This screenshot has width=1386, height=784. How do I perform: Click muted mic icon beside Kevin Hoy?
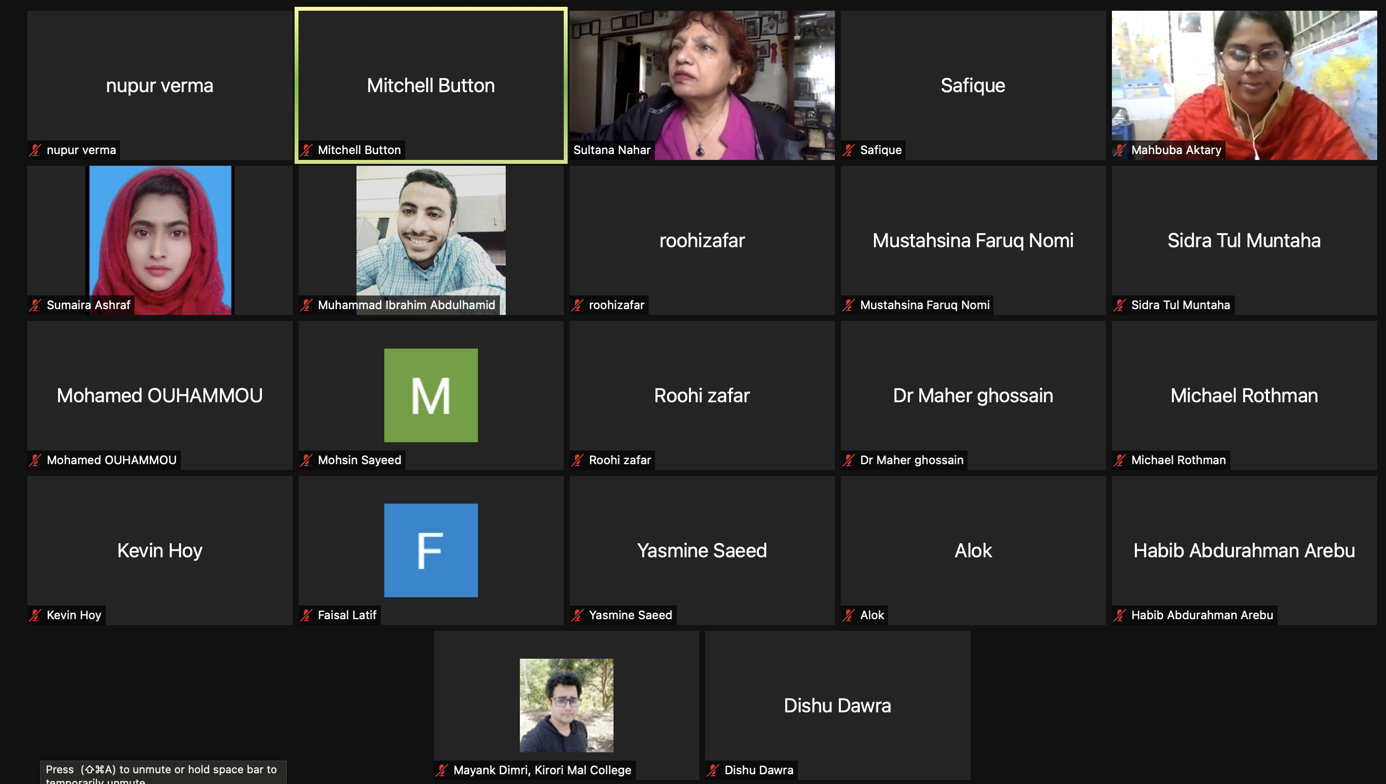[36, 615]
